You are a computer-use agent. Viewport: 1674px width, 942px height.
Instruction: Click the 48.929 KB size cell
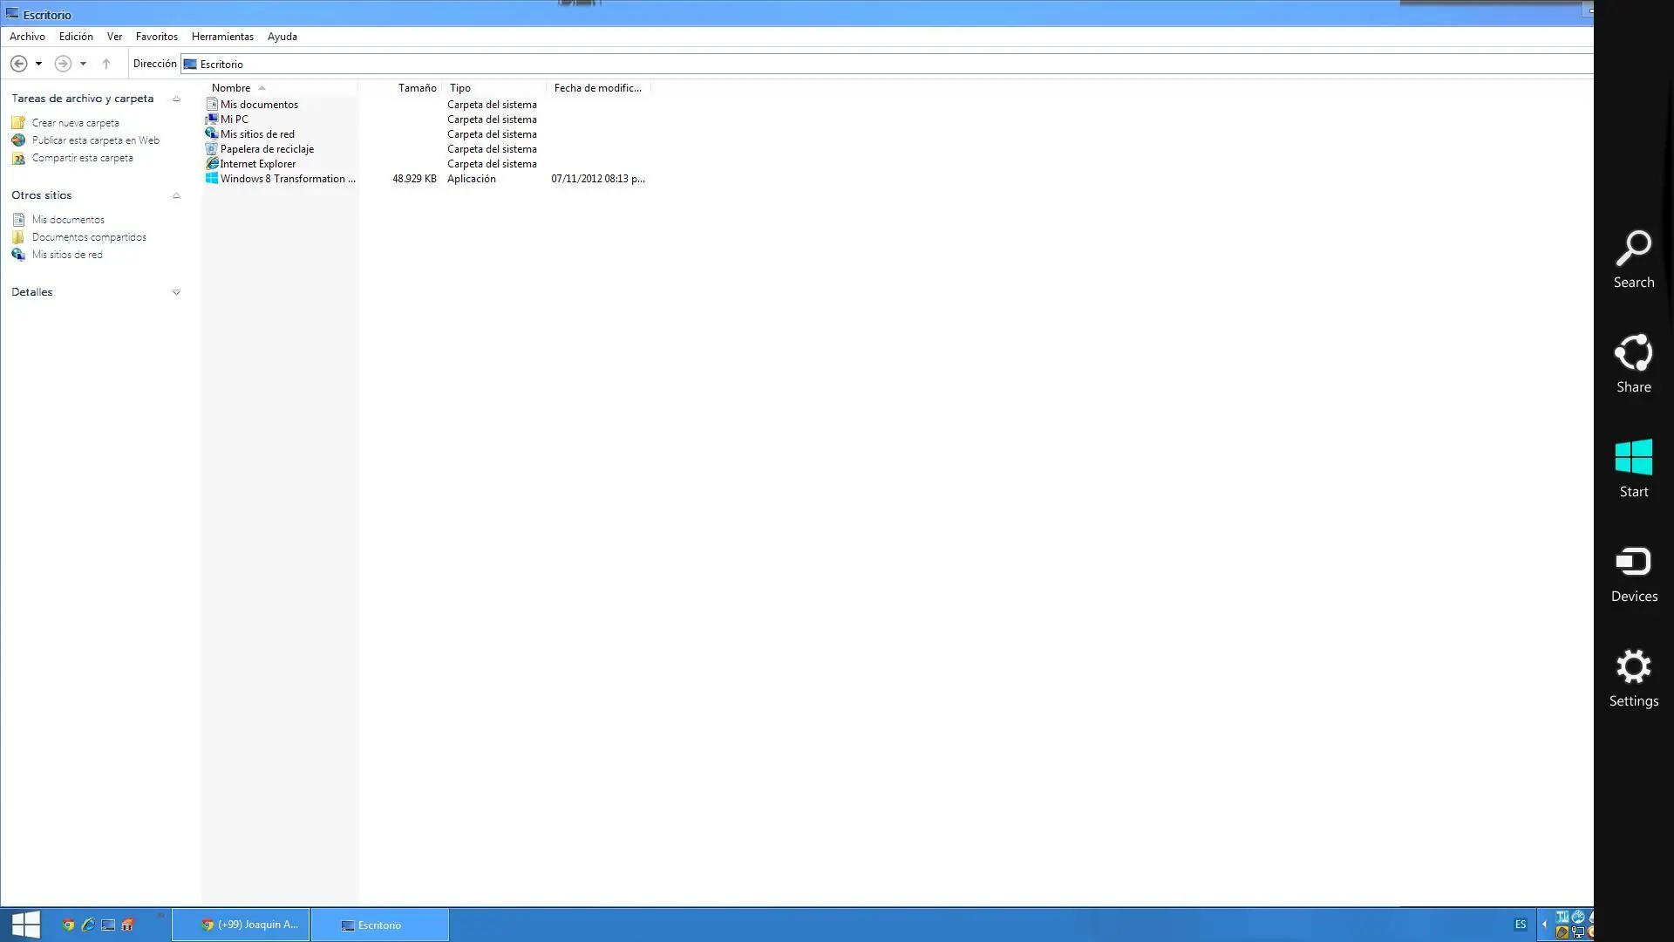[414, 178]
